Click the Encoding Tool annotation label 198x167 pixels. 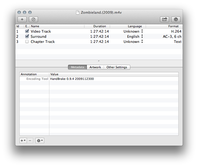pyautogui.click(x=37, y=79)
